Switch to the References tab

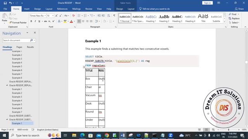[62, 9]
